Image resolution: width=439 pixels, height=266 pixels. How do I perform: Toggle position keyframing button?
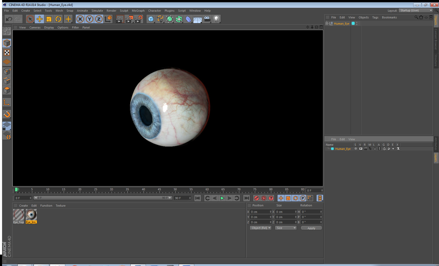[281, 198]
